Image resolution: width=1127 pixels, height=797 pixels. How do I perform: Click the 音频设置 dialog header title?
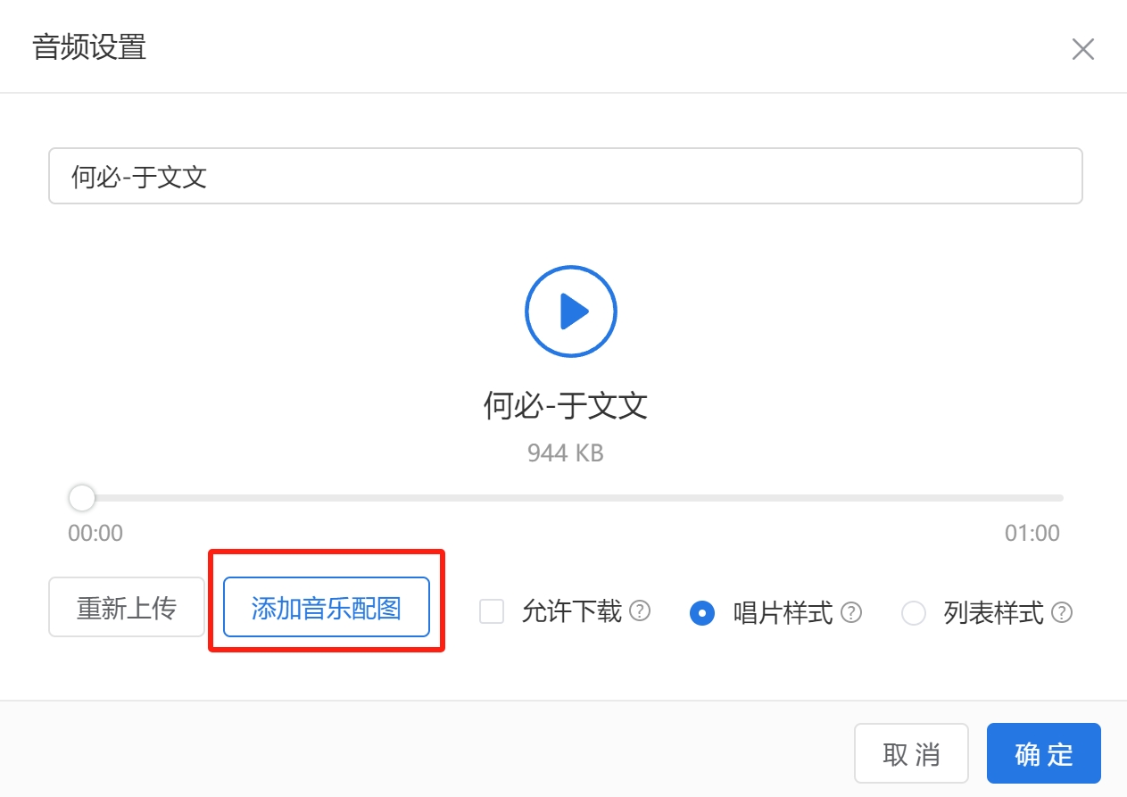(89, 47)
